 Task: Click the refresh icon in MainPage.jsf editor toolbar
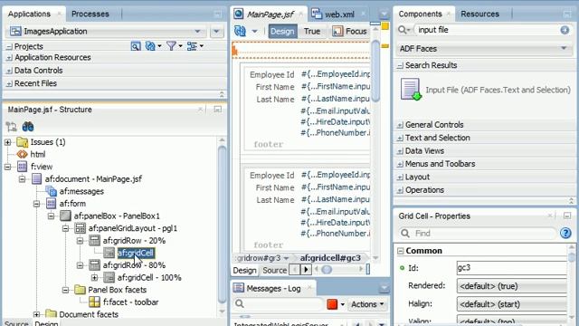(240, 31)
